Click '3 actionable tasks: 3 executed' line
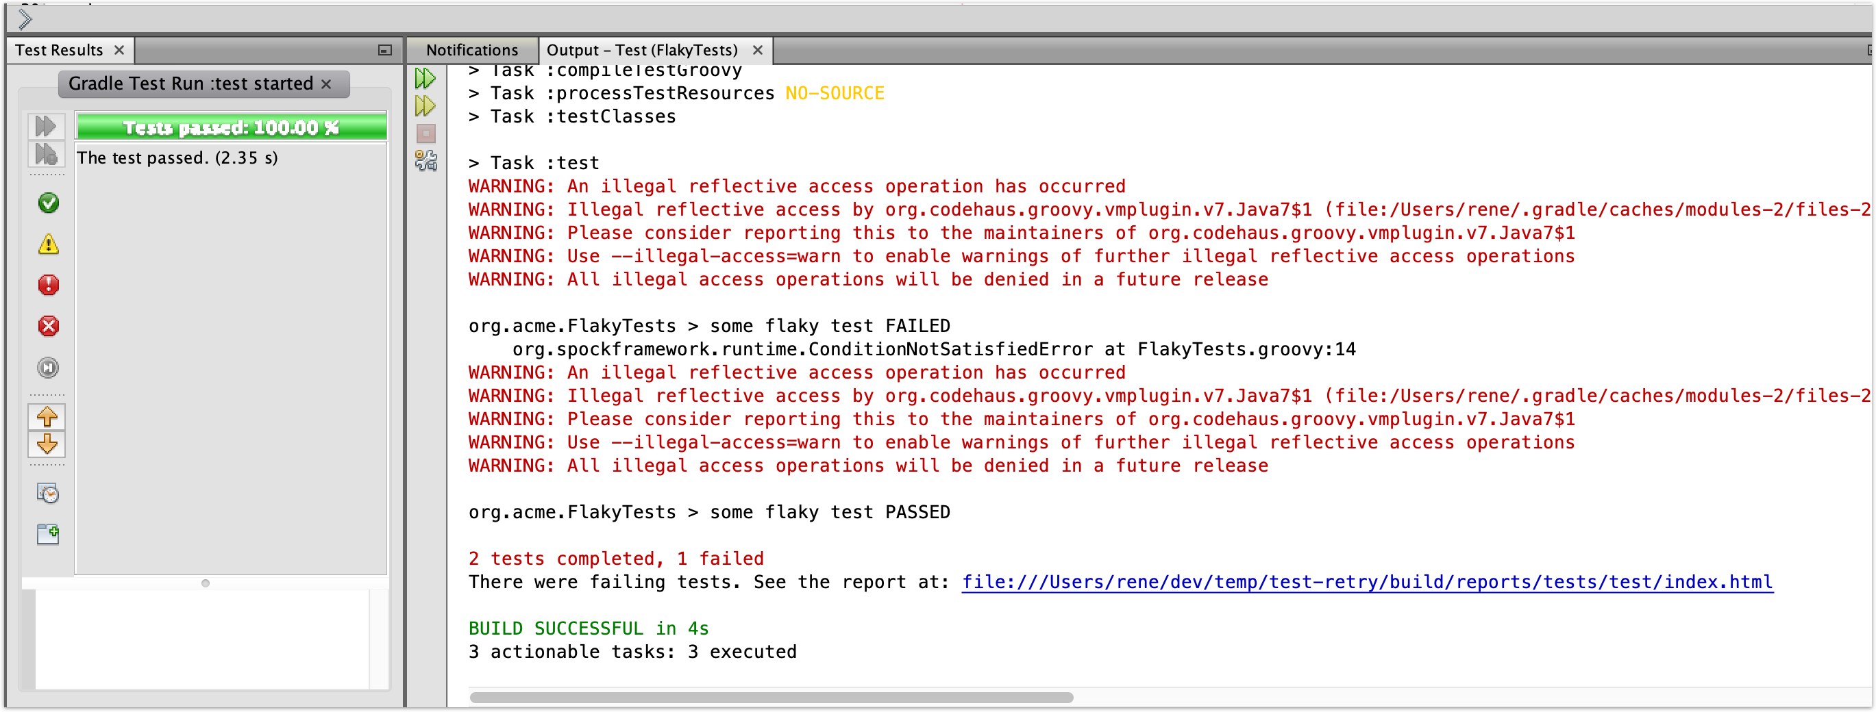The image size is (1876, 712). (x=632, y=652)
